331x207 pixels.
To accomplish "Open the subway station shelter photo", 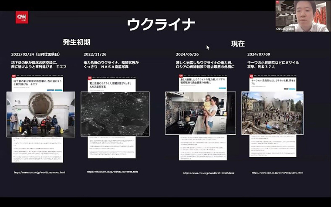I will [x=41, y=114].
